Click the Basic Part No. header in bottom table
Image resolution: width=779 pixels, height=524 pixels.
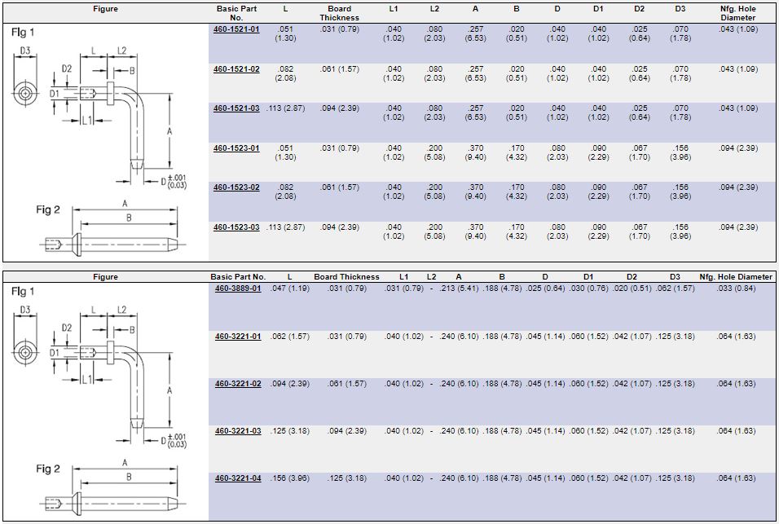coord(238,277)
